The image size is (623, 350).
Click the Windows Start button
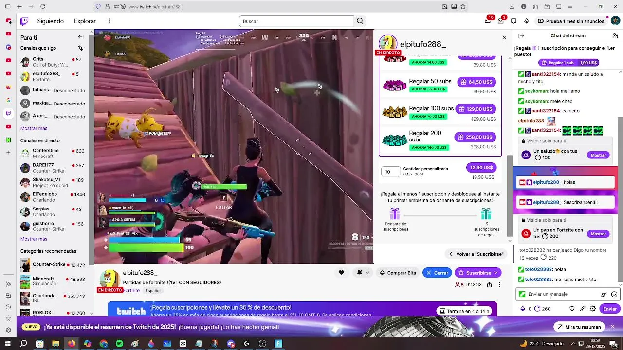click(x=8, y=344)
